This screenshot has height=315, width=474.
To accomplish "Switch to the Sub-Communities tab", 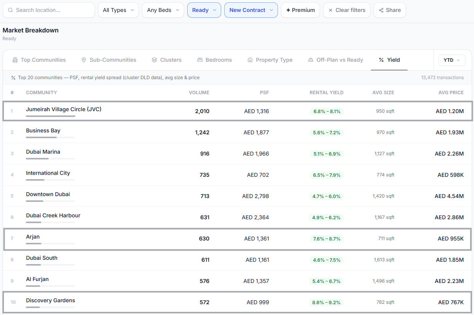I will point(109,60).
